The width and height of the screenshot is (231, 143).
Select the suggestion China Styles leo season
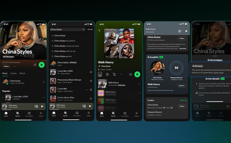point(65,41)
